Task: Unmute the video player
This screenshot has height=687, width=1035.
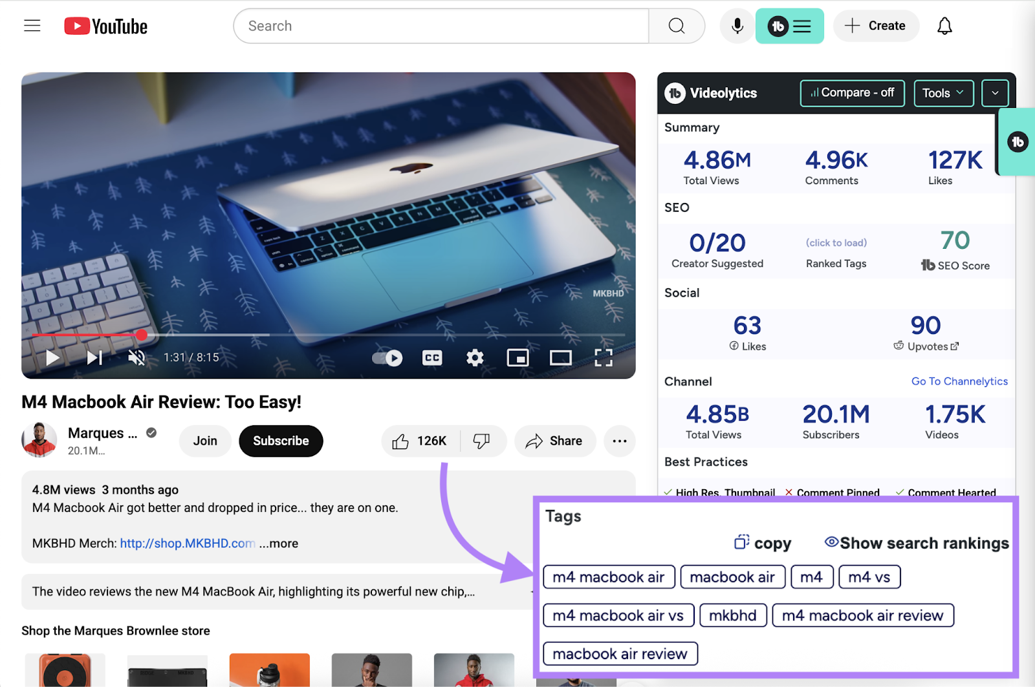Action: coord(136,357)
